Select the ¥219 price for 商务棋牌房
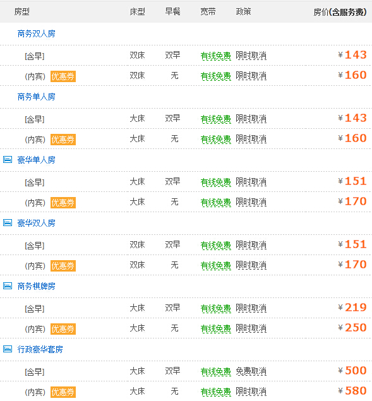 [x=352, y=308]
